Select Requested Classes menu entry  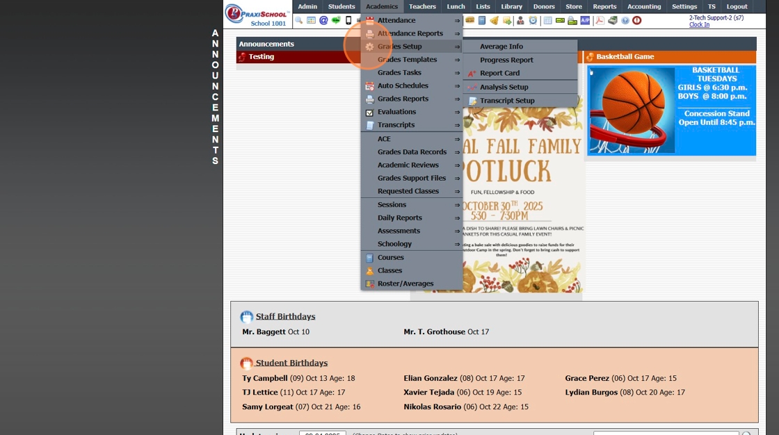pyautogui.click(x=408, y=191)
